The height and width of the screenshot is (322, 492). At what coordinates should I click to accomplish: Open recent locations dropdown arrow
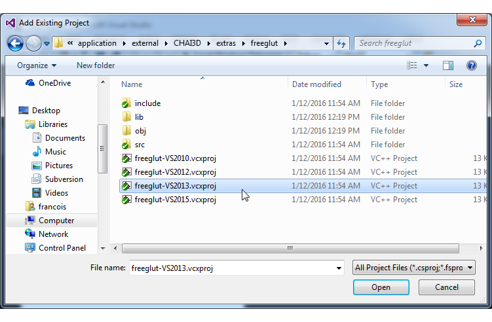47,44
